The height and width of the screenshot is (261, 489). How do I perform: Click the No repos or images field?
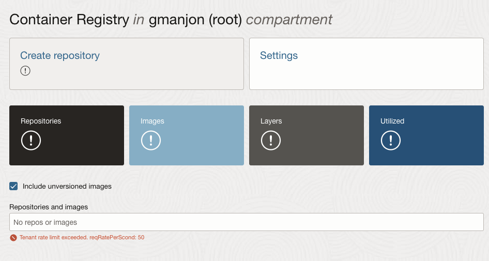247,222
